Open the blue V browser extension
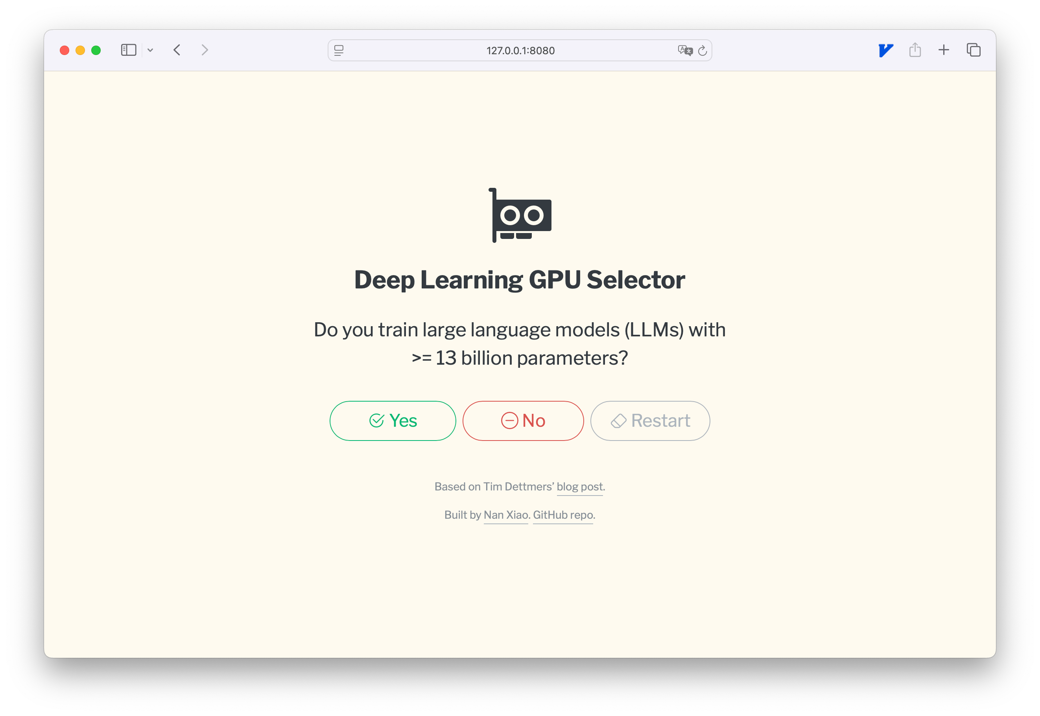The image size is (1040, 716). tap(885, 50)
